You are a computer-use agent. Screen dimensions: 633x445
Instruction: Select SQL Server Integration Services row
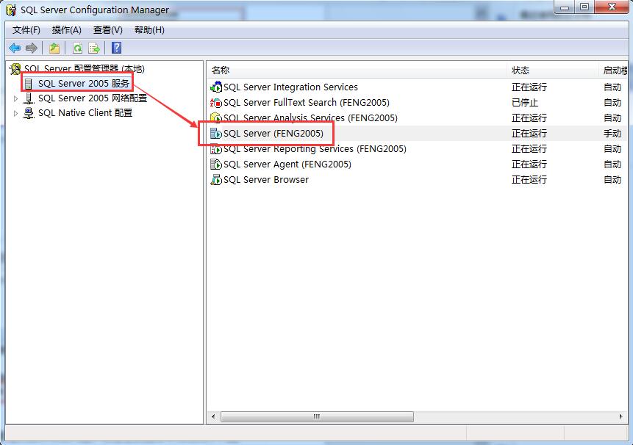418,87
